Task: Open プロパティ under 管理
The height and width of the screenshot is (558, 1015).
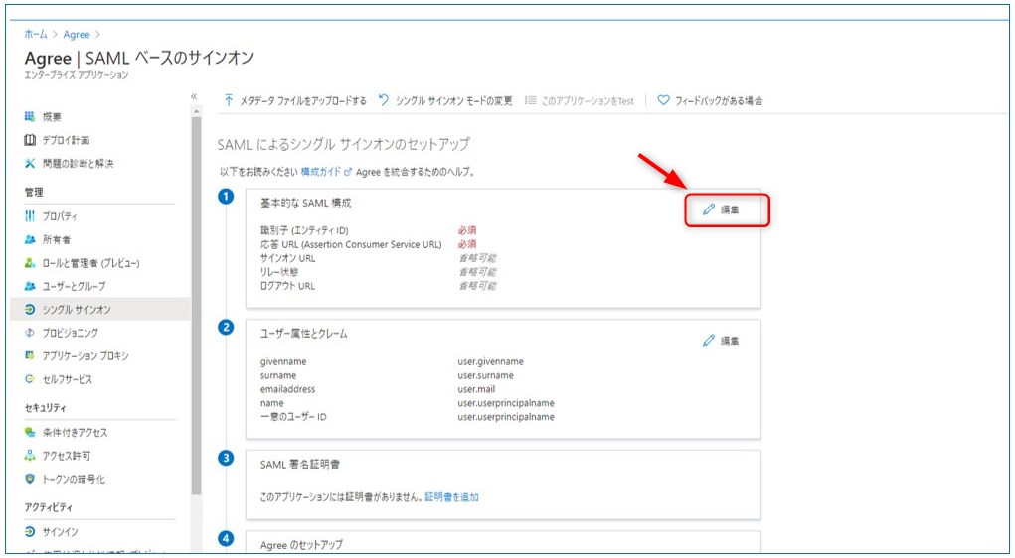Action: coord(60,216)
